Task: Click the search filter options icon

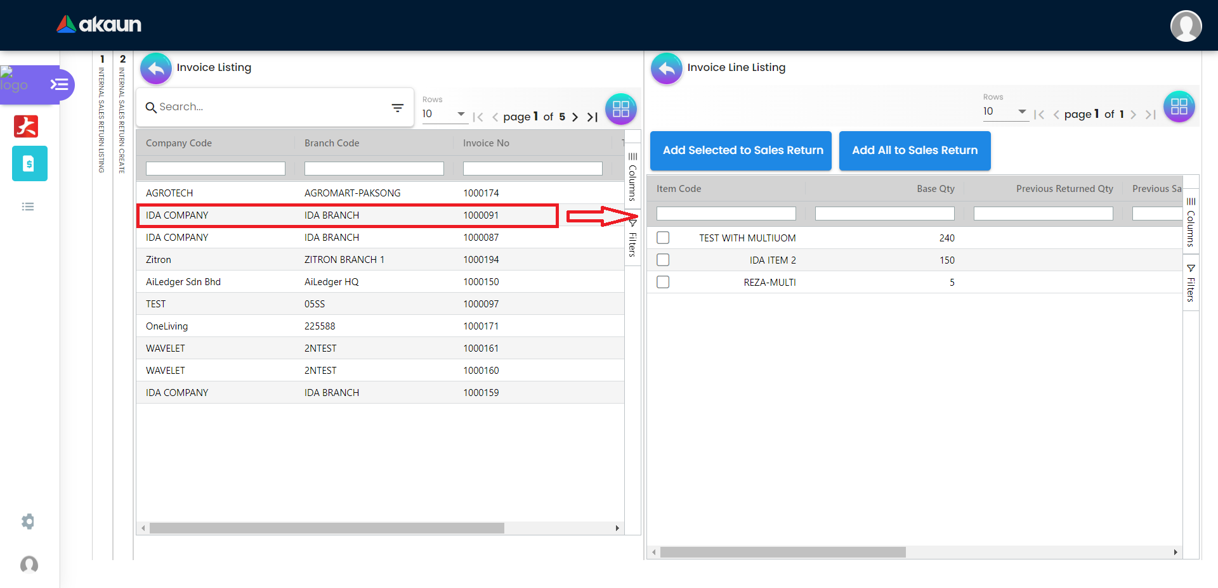Action: coord(398,108)
